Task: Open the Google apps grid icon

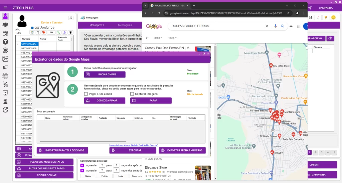Action: 299,26
